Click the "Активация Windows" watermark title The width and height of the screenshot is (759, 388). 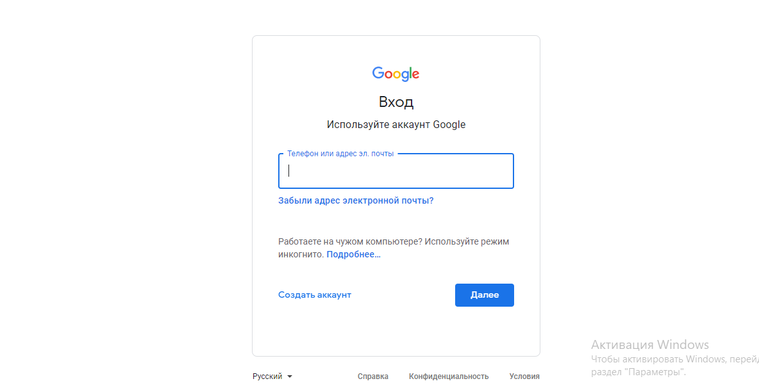[x=649, y=345]
